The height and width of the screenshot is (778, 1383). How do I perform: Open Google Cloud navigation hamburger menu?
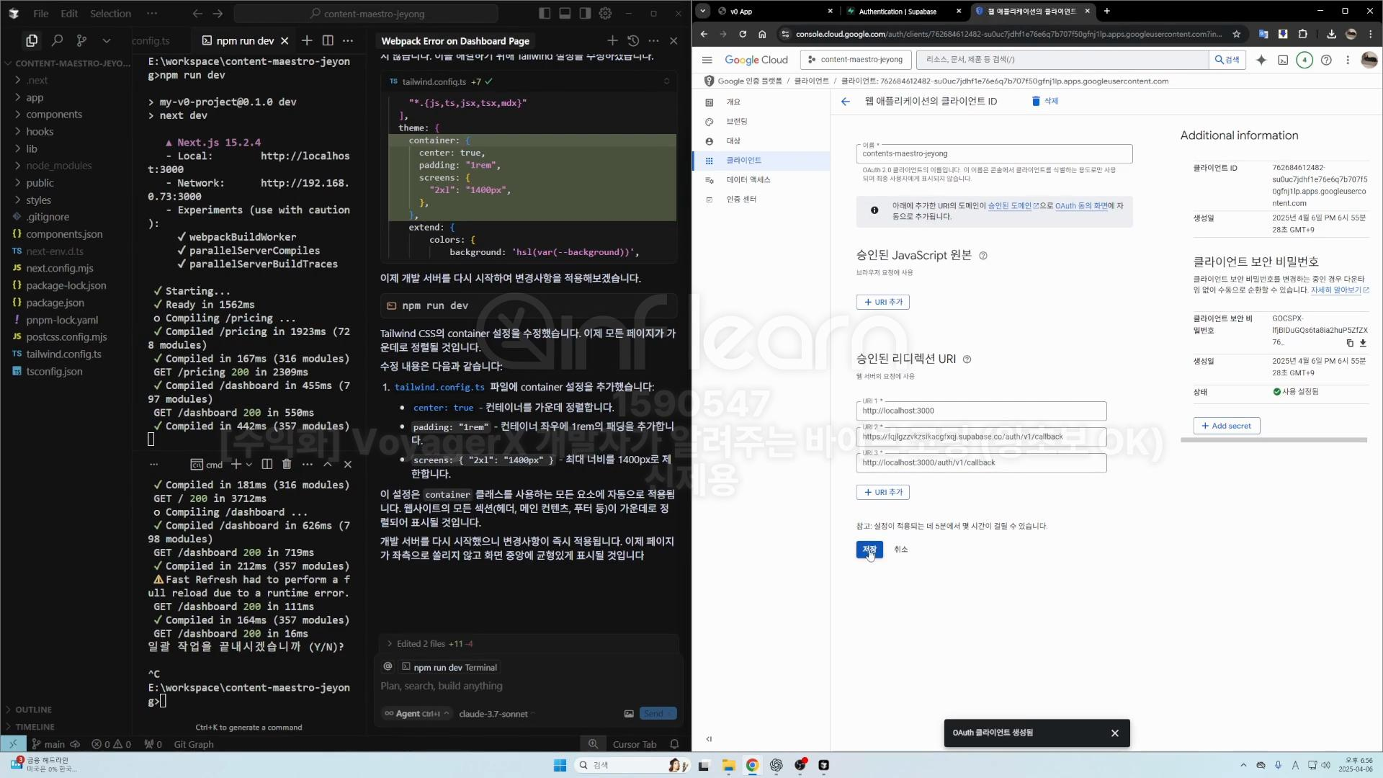(707, 60)
